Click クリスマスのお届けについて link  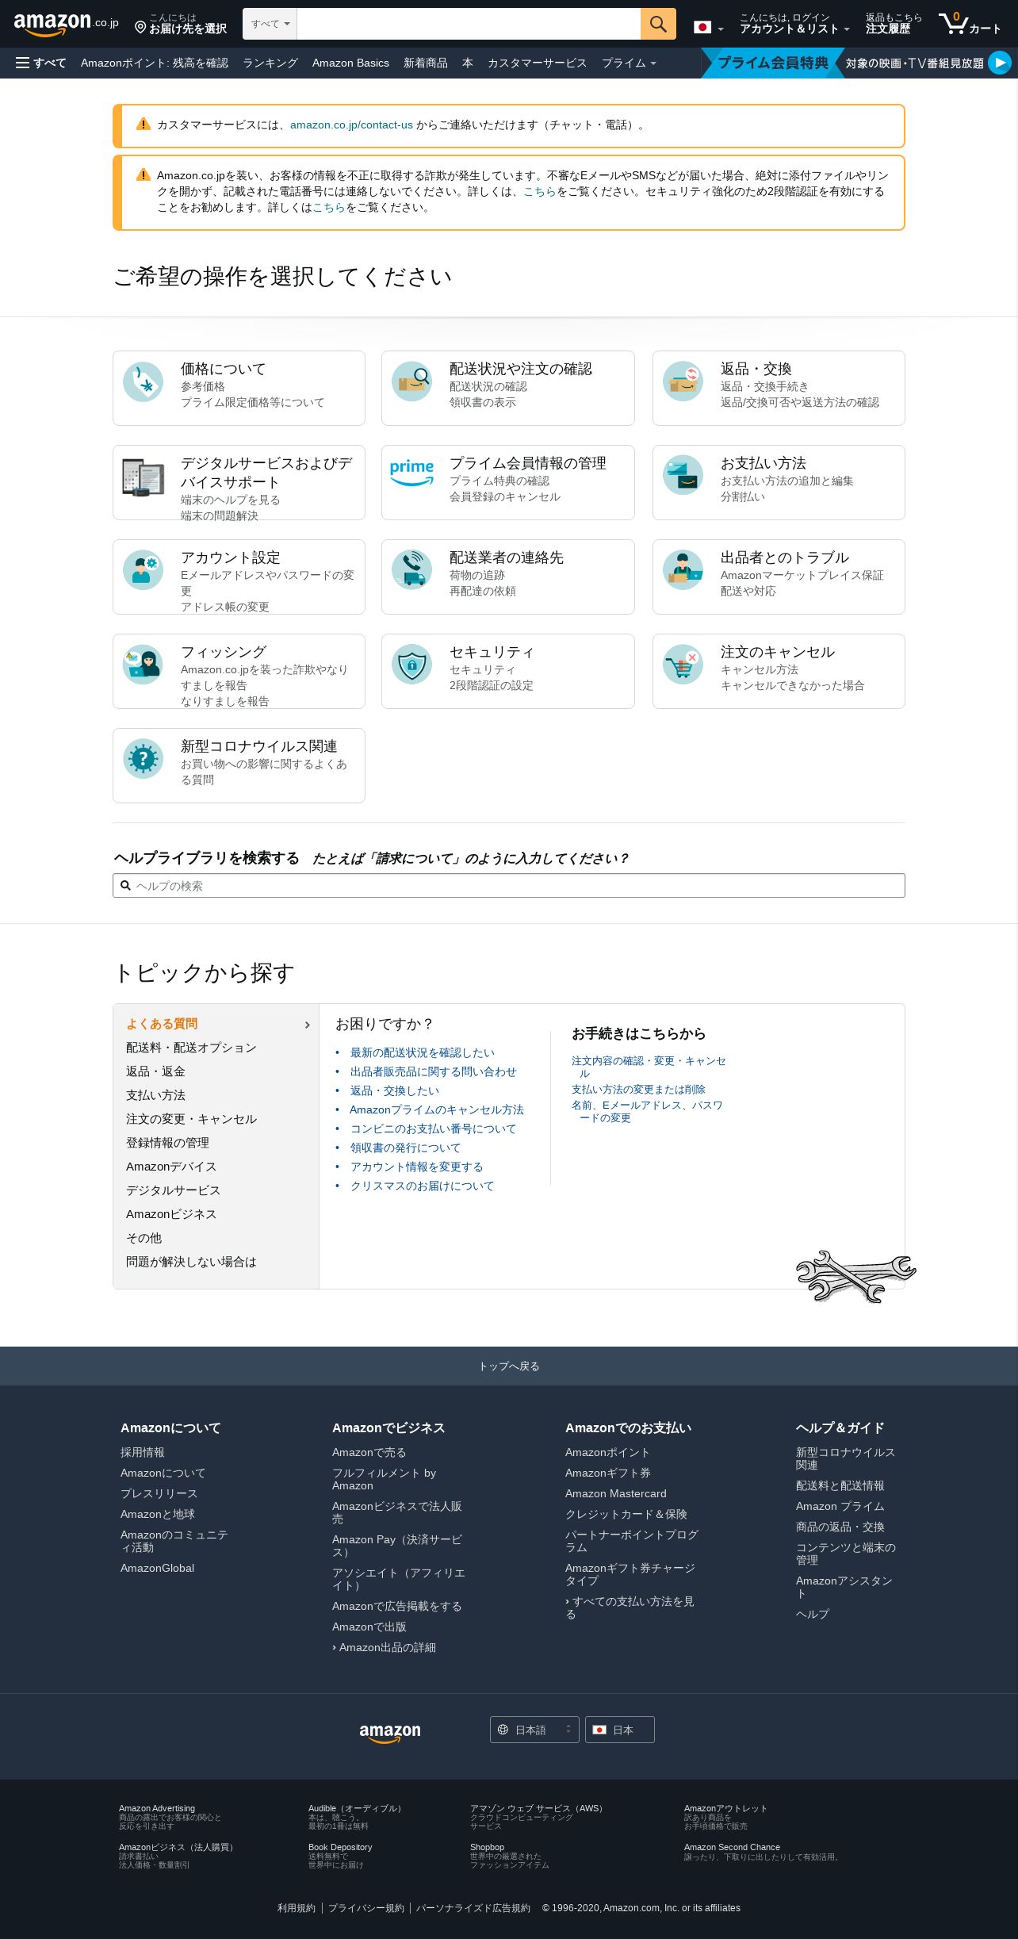(x=423, y=1186)
